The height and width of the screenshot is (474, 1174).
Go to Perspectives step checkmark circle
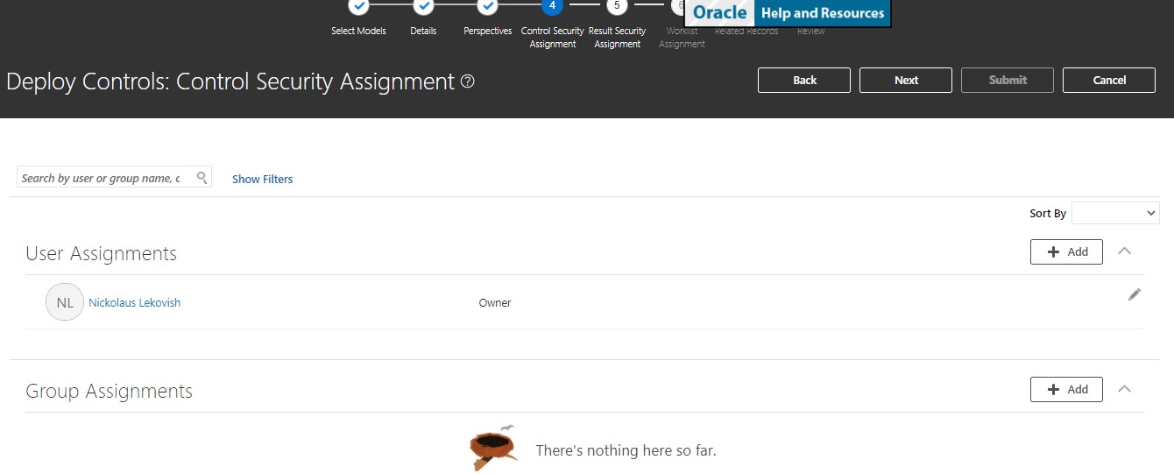click(x=488, y=6)
